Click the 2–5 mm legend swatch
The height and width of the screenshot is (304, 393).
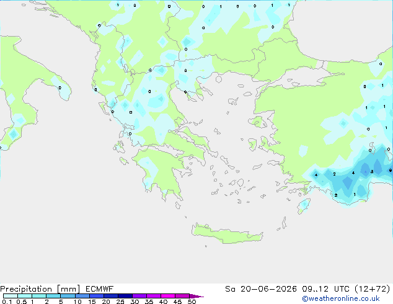tap(53, 296)
